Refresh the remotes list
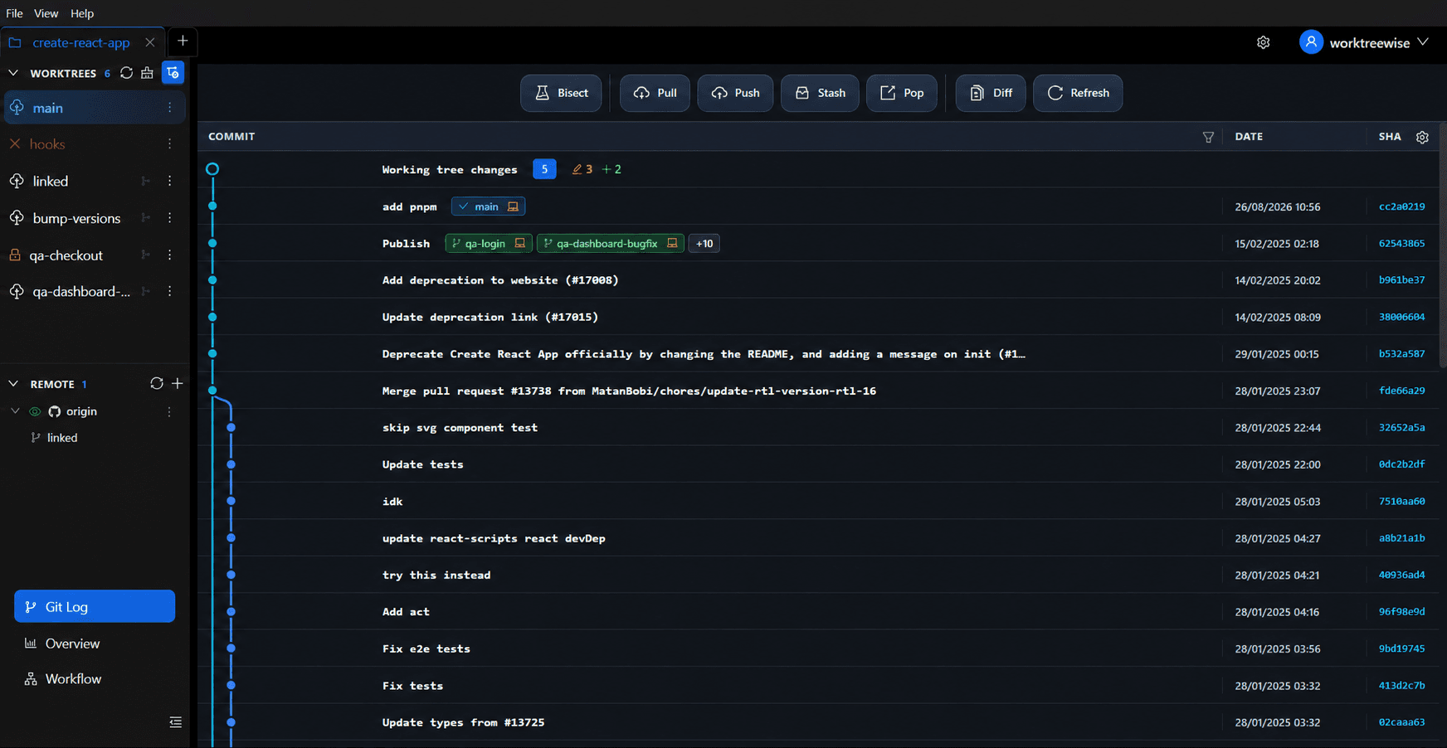Image resolution: width=1447 pixels, height=748 pixels. tap(156, 383)
